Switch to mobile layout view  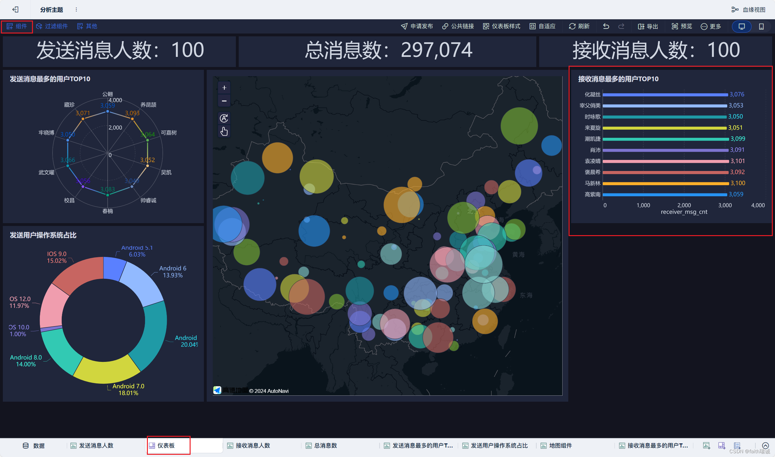761,26
